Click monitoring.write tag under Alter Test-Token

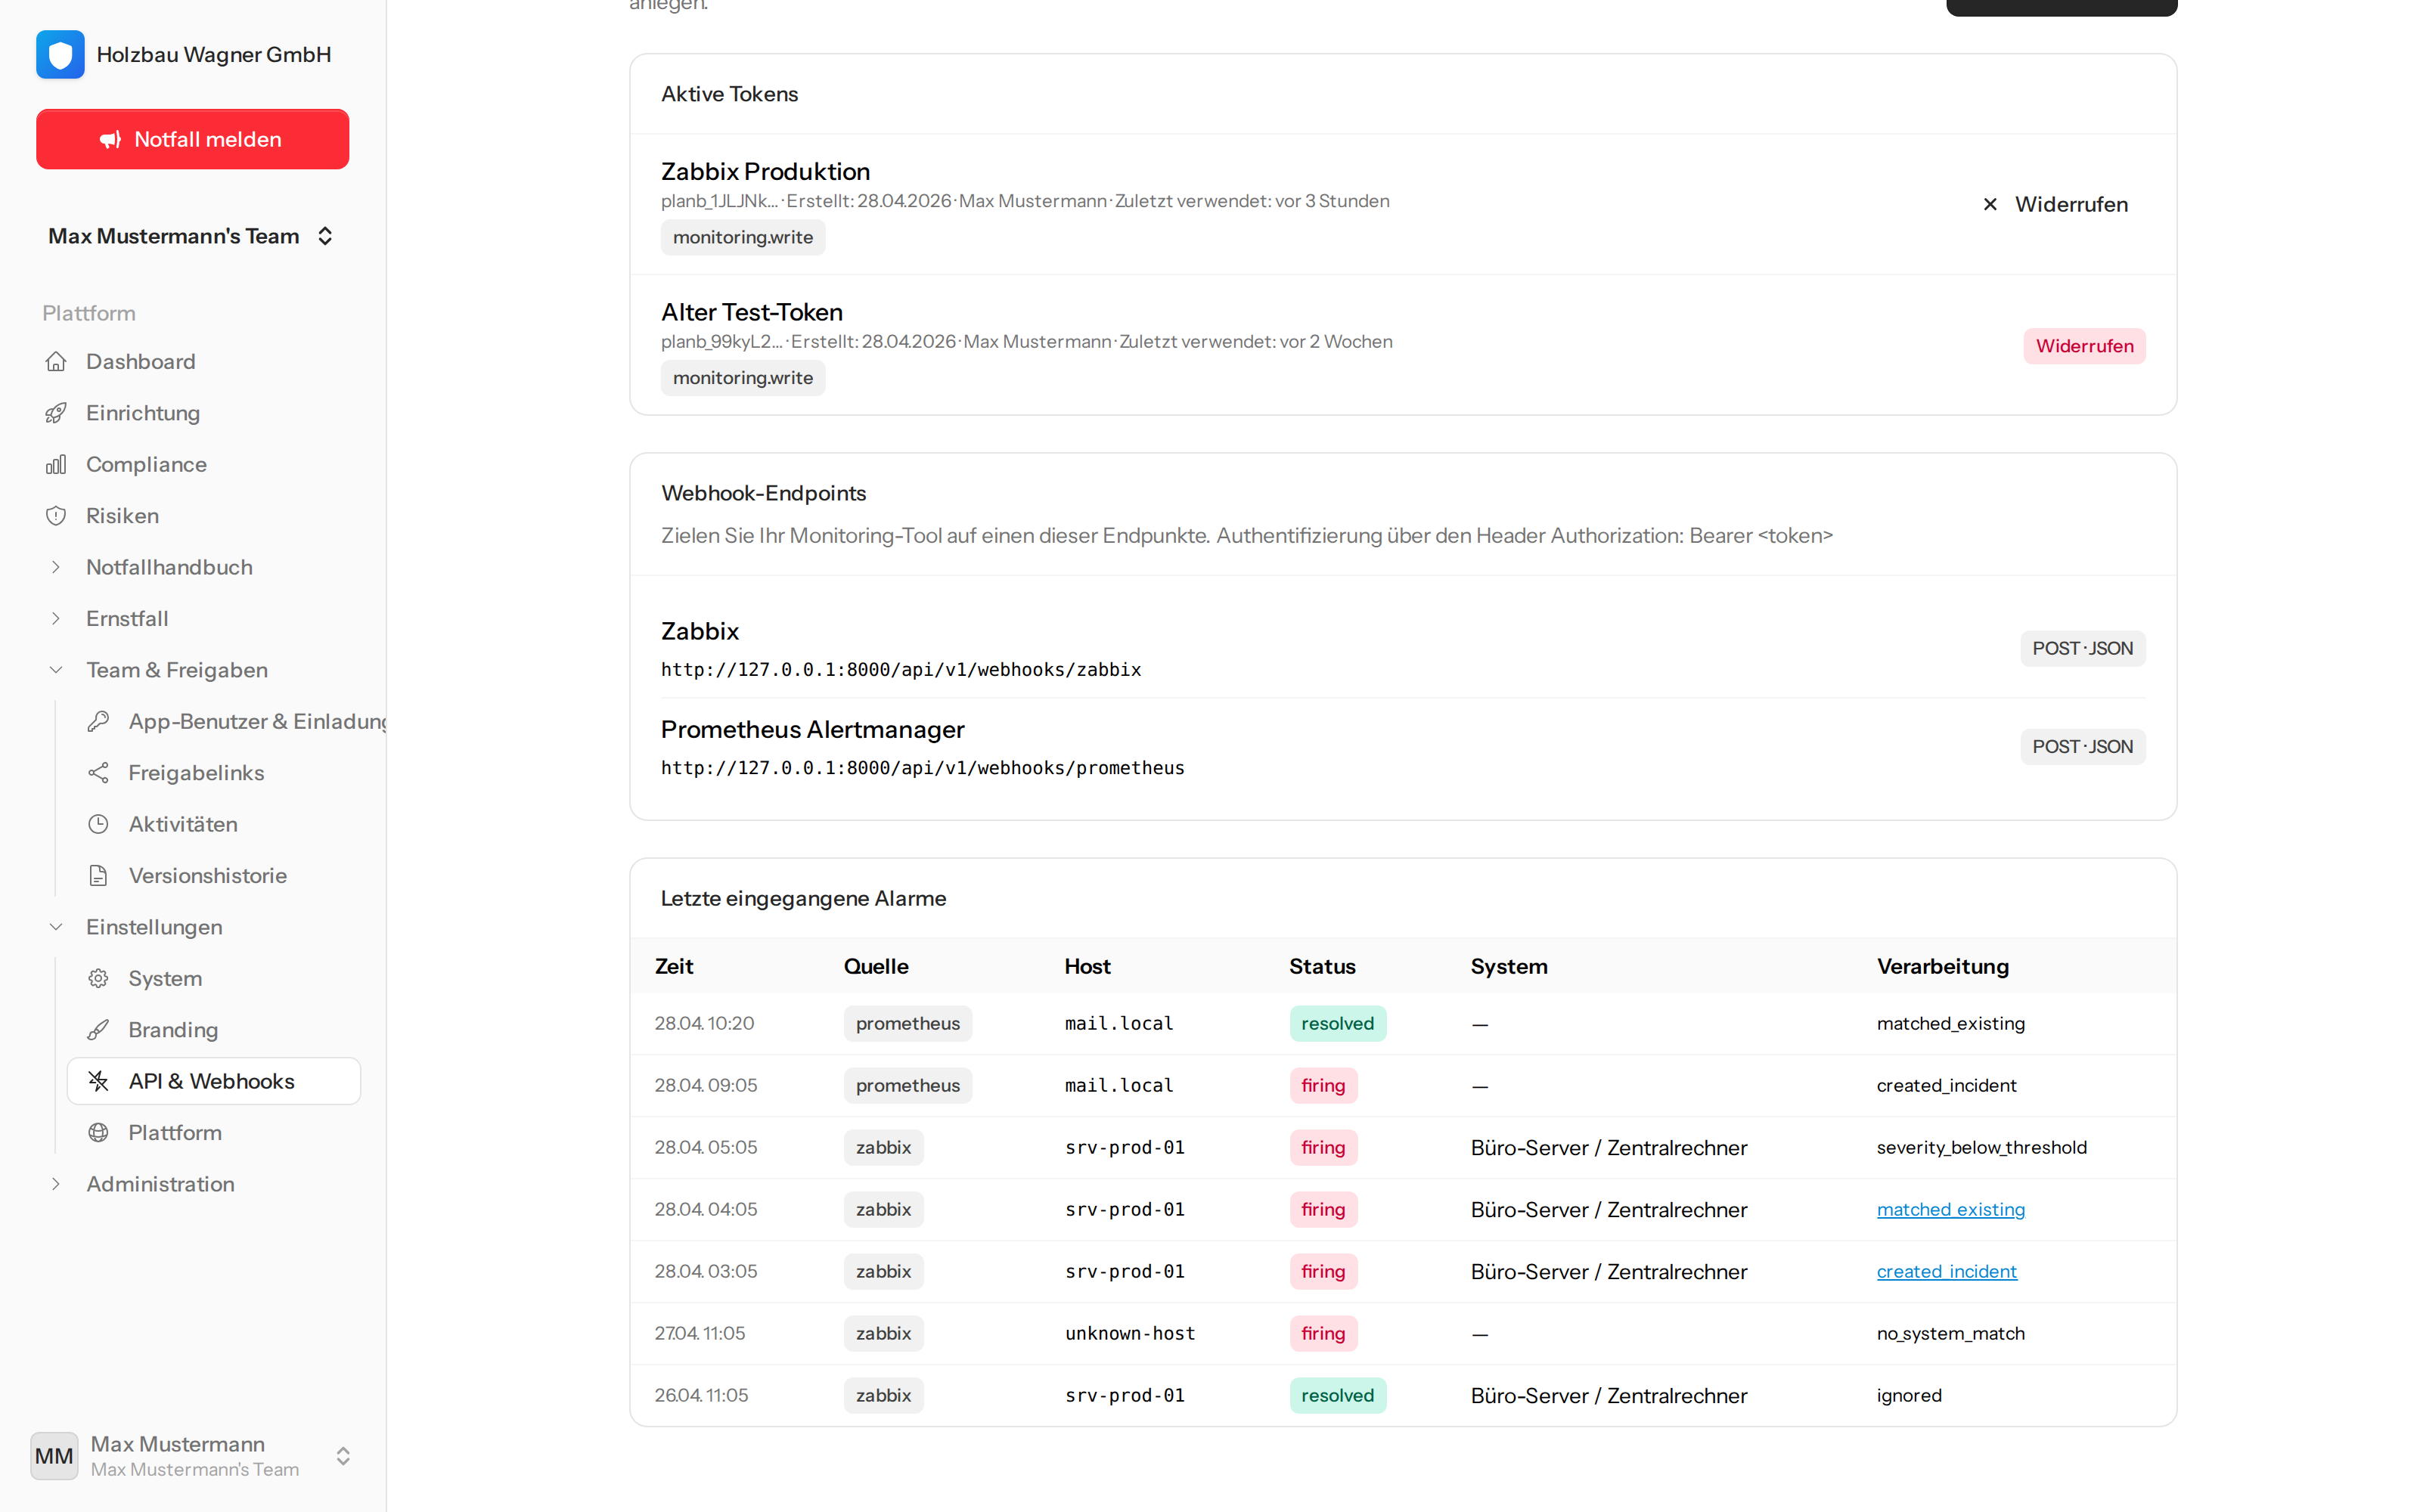coord(742,378)
